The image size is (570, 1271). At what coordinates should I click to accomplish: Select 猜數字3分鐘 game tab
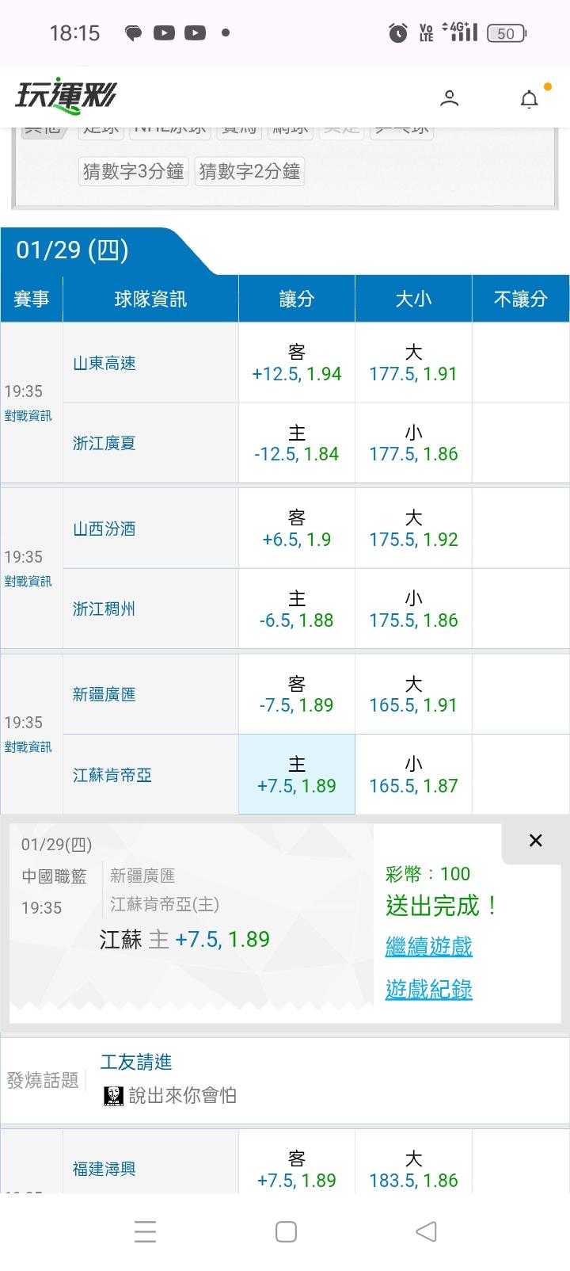(134, 171)
